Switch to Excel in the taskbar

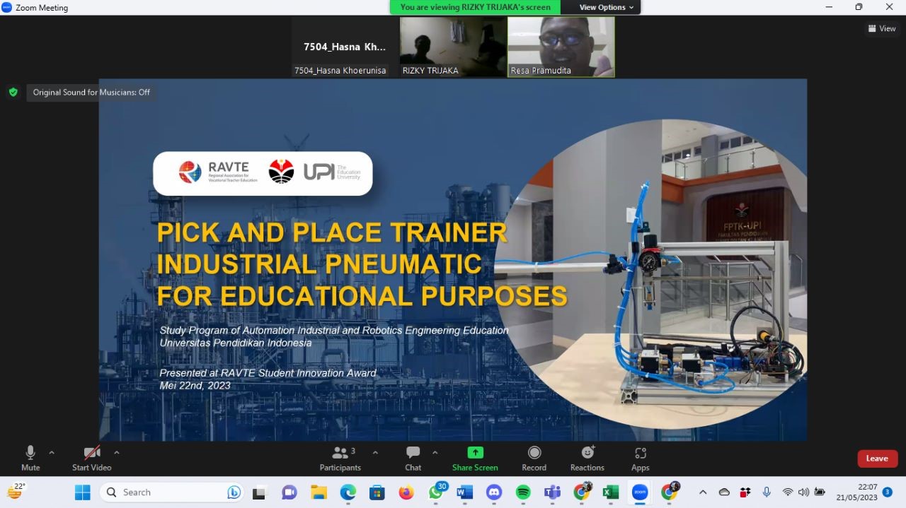[x=611, y=492]
